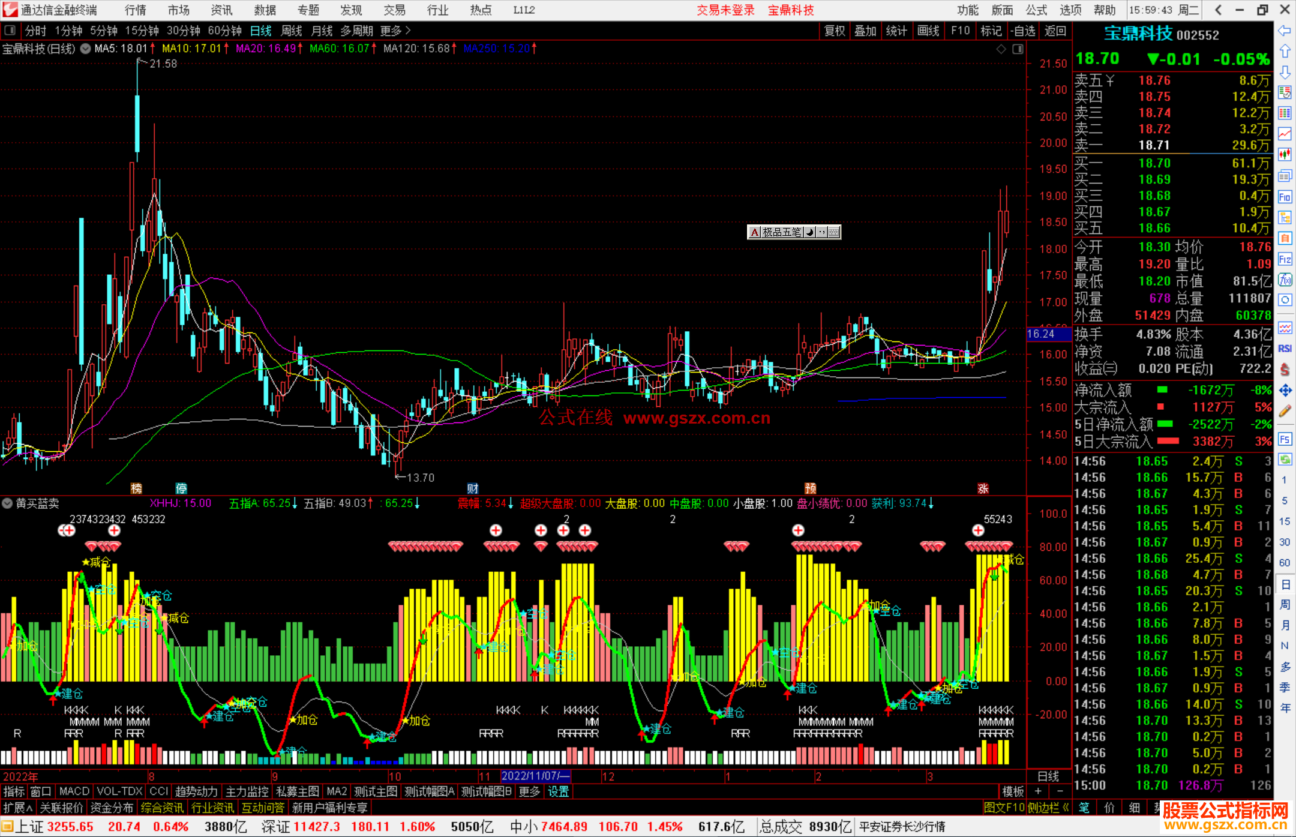This screenshot has height=837, width=1296.
Task: Switch to the MACD indicator tab
Action: coord(74,791)
